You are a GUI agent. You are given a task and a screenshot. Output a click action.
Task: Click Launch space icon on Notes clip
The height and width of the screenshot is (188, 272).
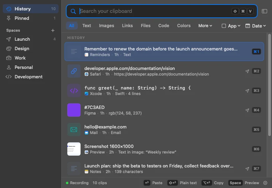[x=247, y=169]
